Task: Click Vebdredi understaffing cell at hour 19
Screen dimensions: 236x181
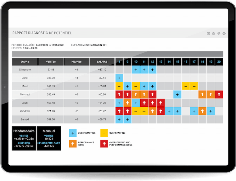Action: pyautogui.click(x=211, y=111)
